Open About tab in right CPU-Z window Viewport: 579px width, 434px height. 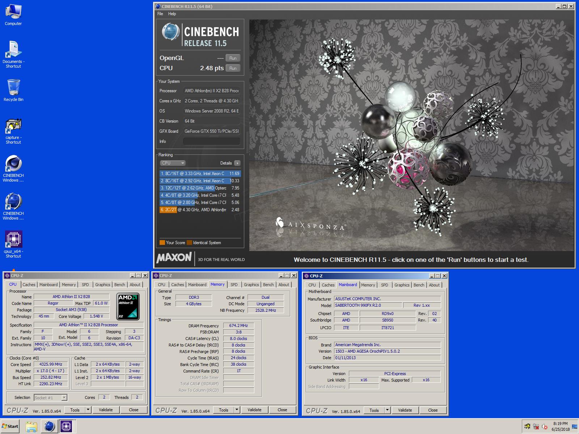click(x=434, y=285)
